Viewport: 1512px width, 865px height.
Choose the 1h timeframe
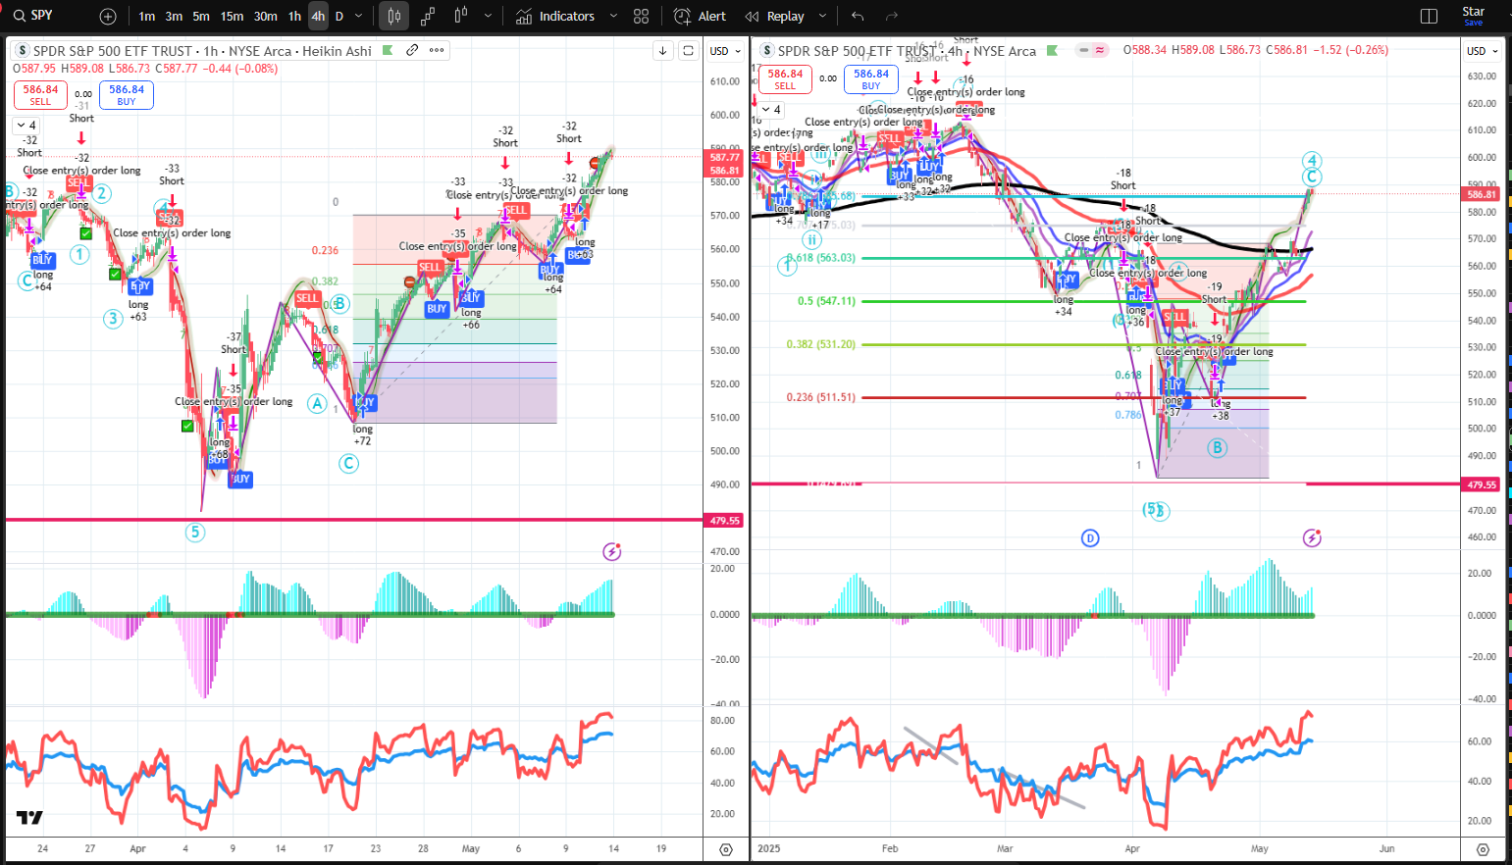(294, 17)
